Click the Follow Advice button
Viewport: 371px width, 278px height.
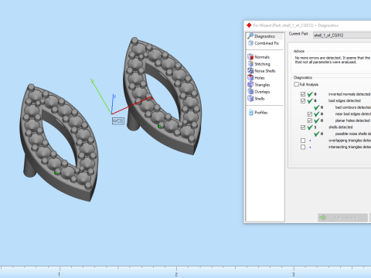(x=342, y=218)
